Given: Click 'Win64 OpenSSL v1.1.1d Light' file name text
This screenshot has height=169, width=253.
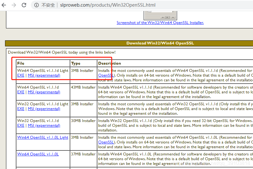Looking at the screenshot, I should (43, 71).
